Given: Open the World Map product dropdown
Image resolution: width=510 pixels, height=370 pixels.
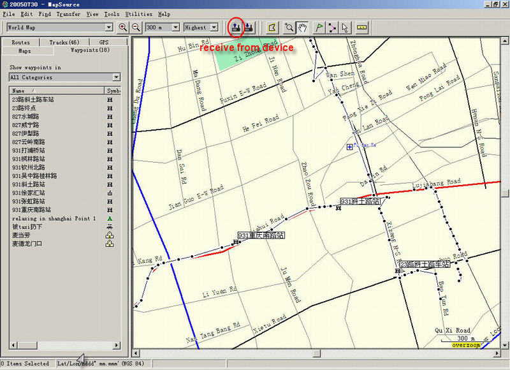Looking at the screenshot, I should [109, 27].
